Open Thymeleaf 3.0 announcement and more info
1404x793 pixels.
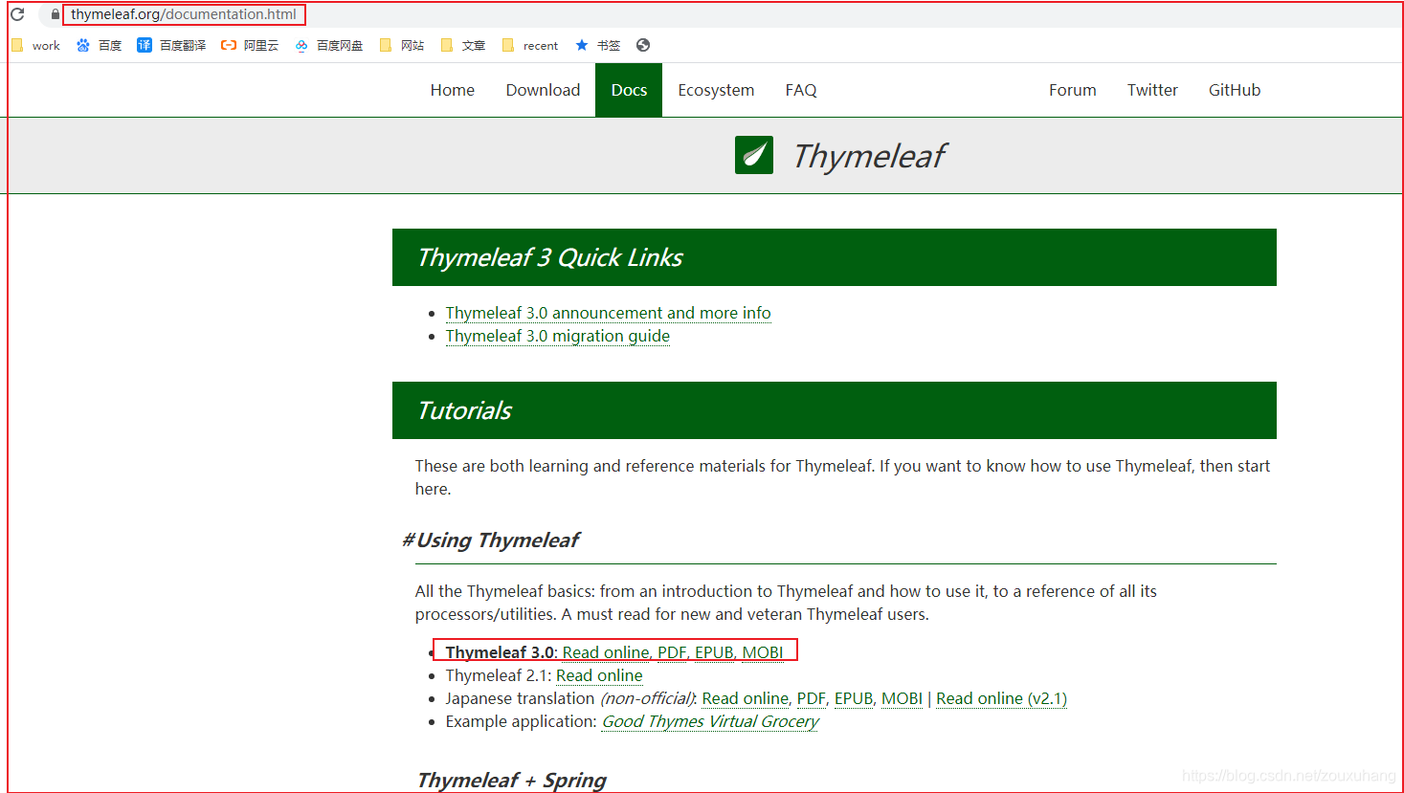point(608,313)
